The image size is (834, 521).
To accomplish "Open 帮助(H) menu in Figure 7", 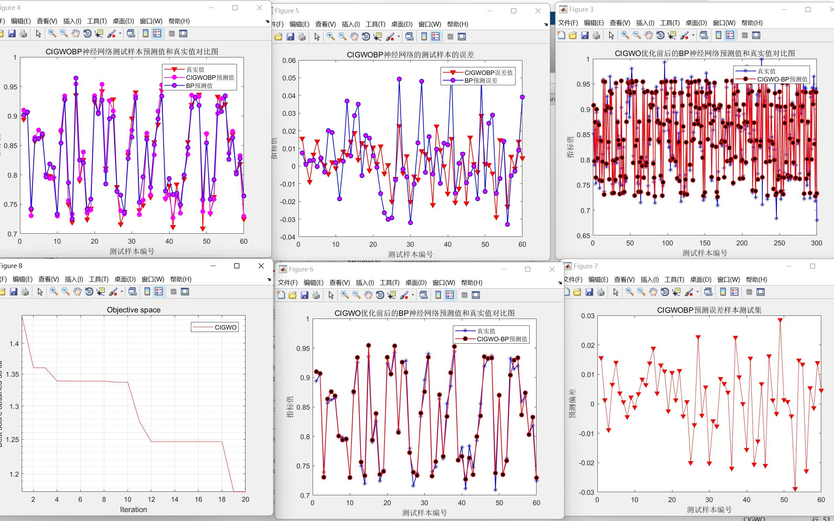I will pyautogui.click(x=756, y=279).
